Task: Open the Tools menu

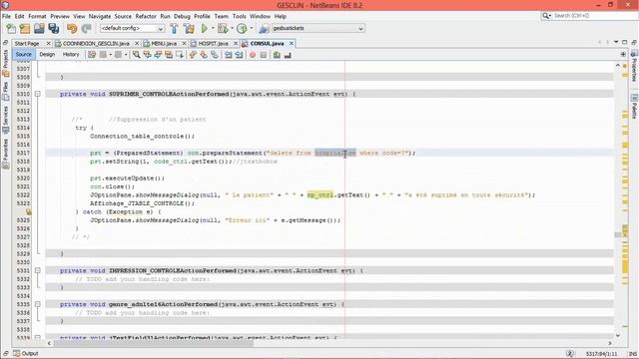Action: 240,16
